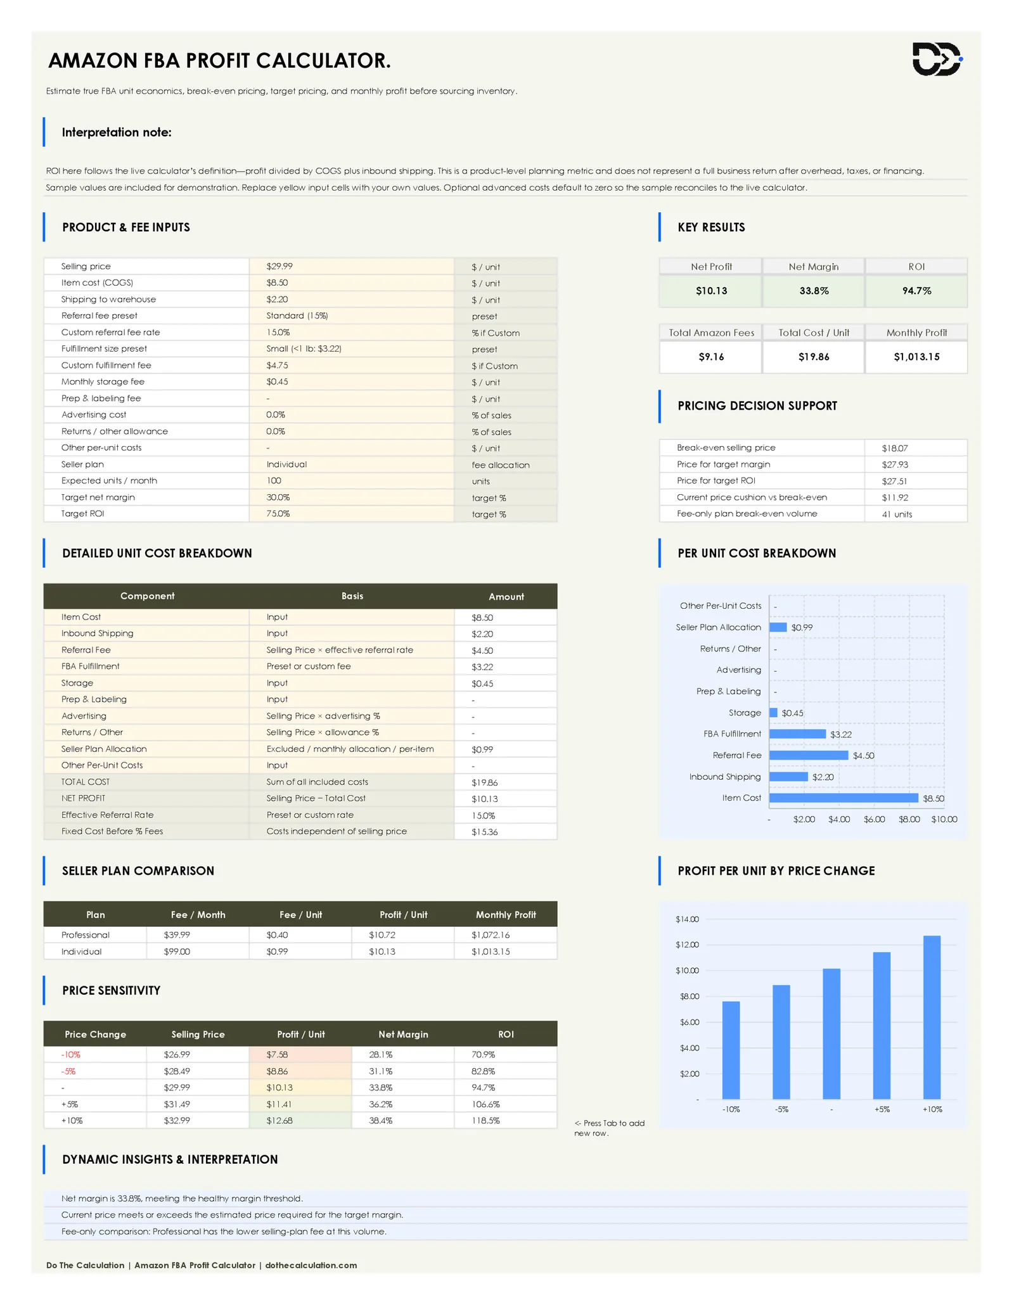The image size is (1014, 1312).
Task: Click Price for target ROI value $27.51
Action: (x=916, y=481)
